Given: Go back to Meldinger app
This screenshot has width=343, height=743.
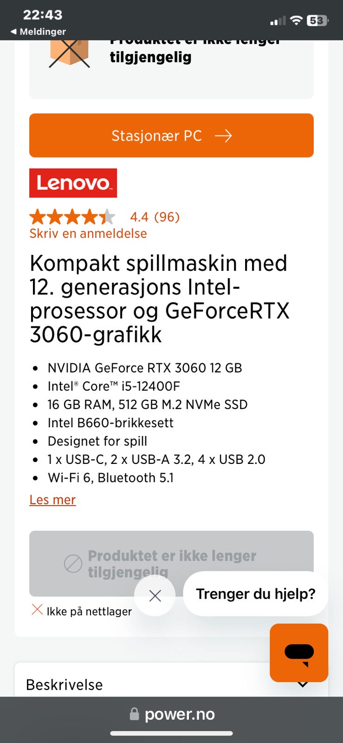Looking at the screenshot, I should pos(38,32).
